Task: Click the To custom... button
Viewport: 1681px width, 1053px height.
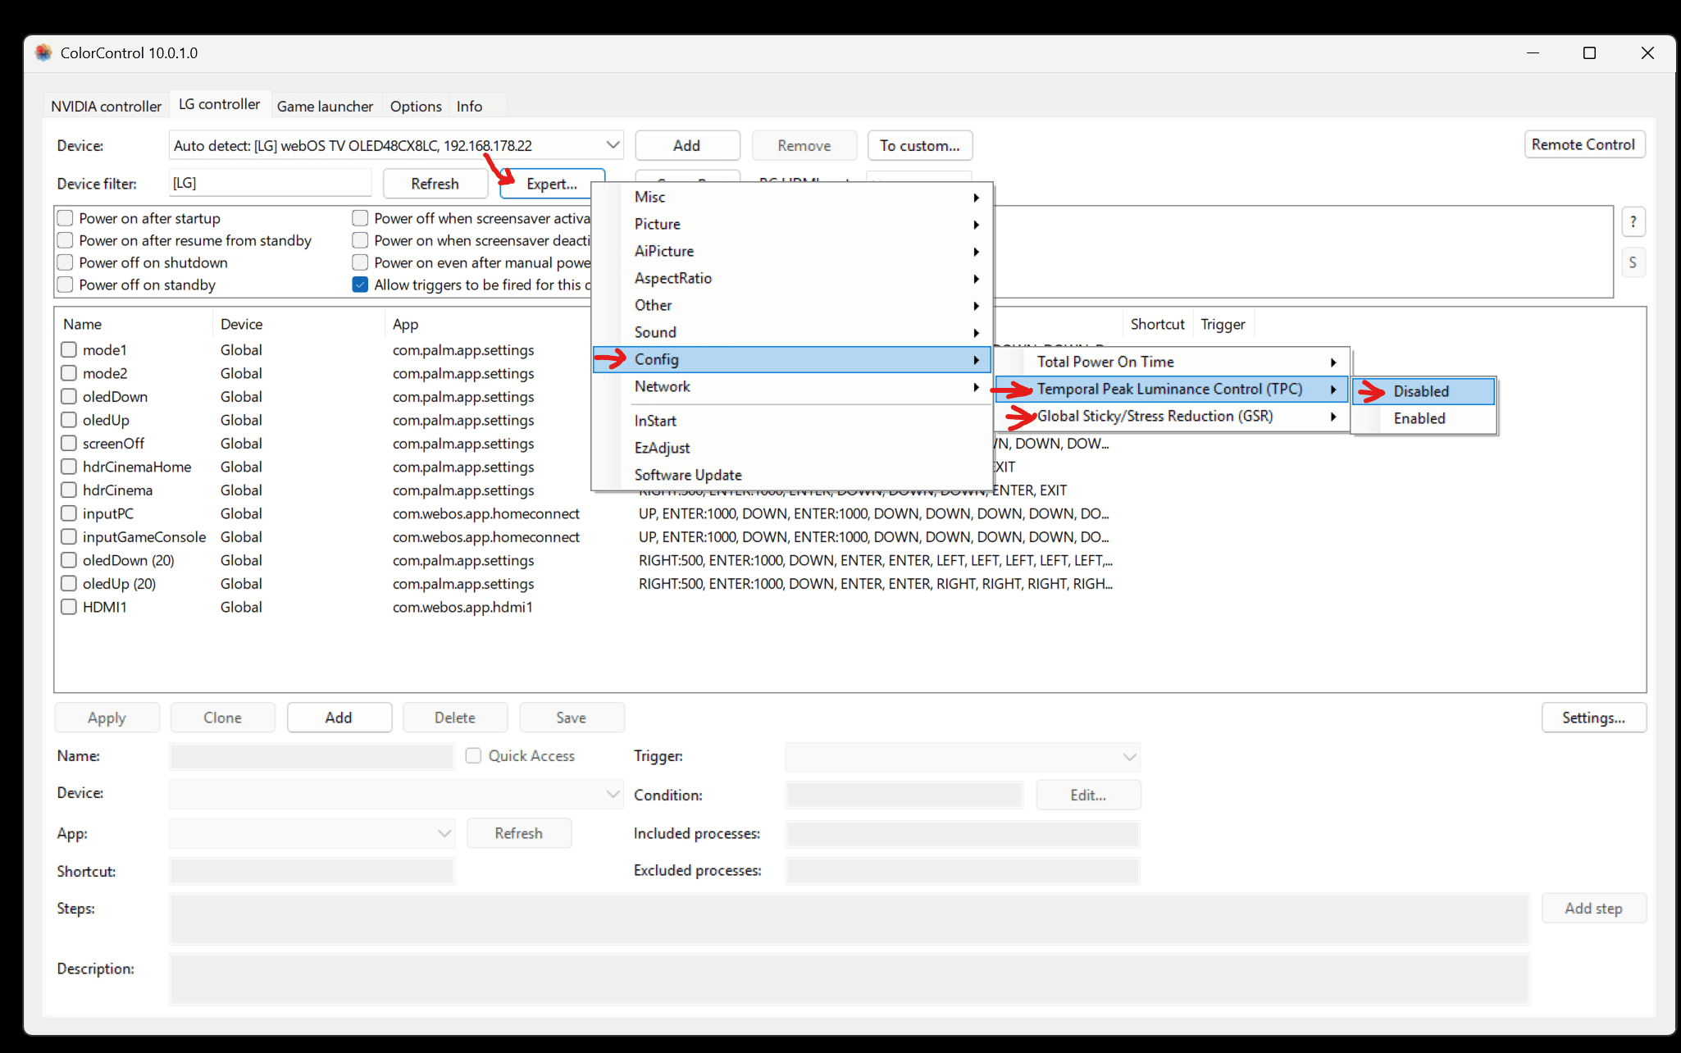Action: [920, 145]
